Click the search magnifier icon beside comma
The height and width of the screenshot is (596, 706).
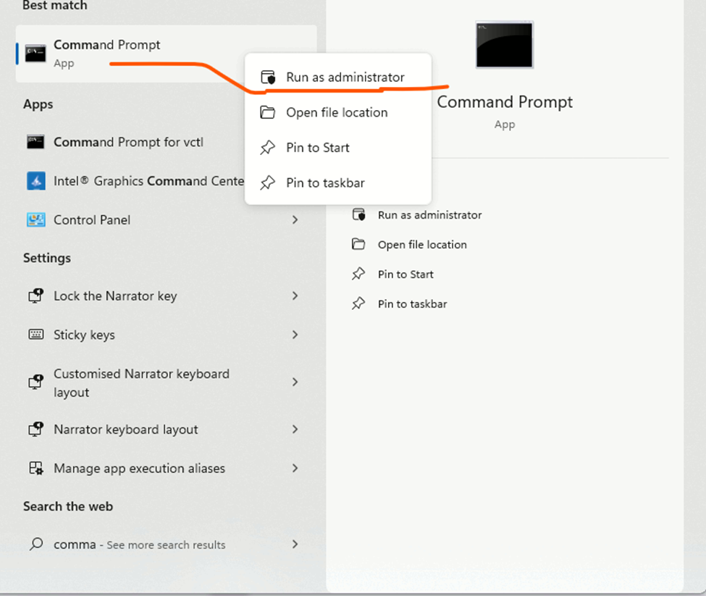[x=35, y=544]
